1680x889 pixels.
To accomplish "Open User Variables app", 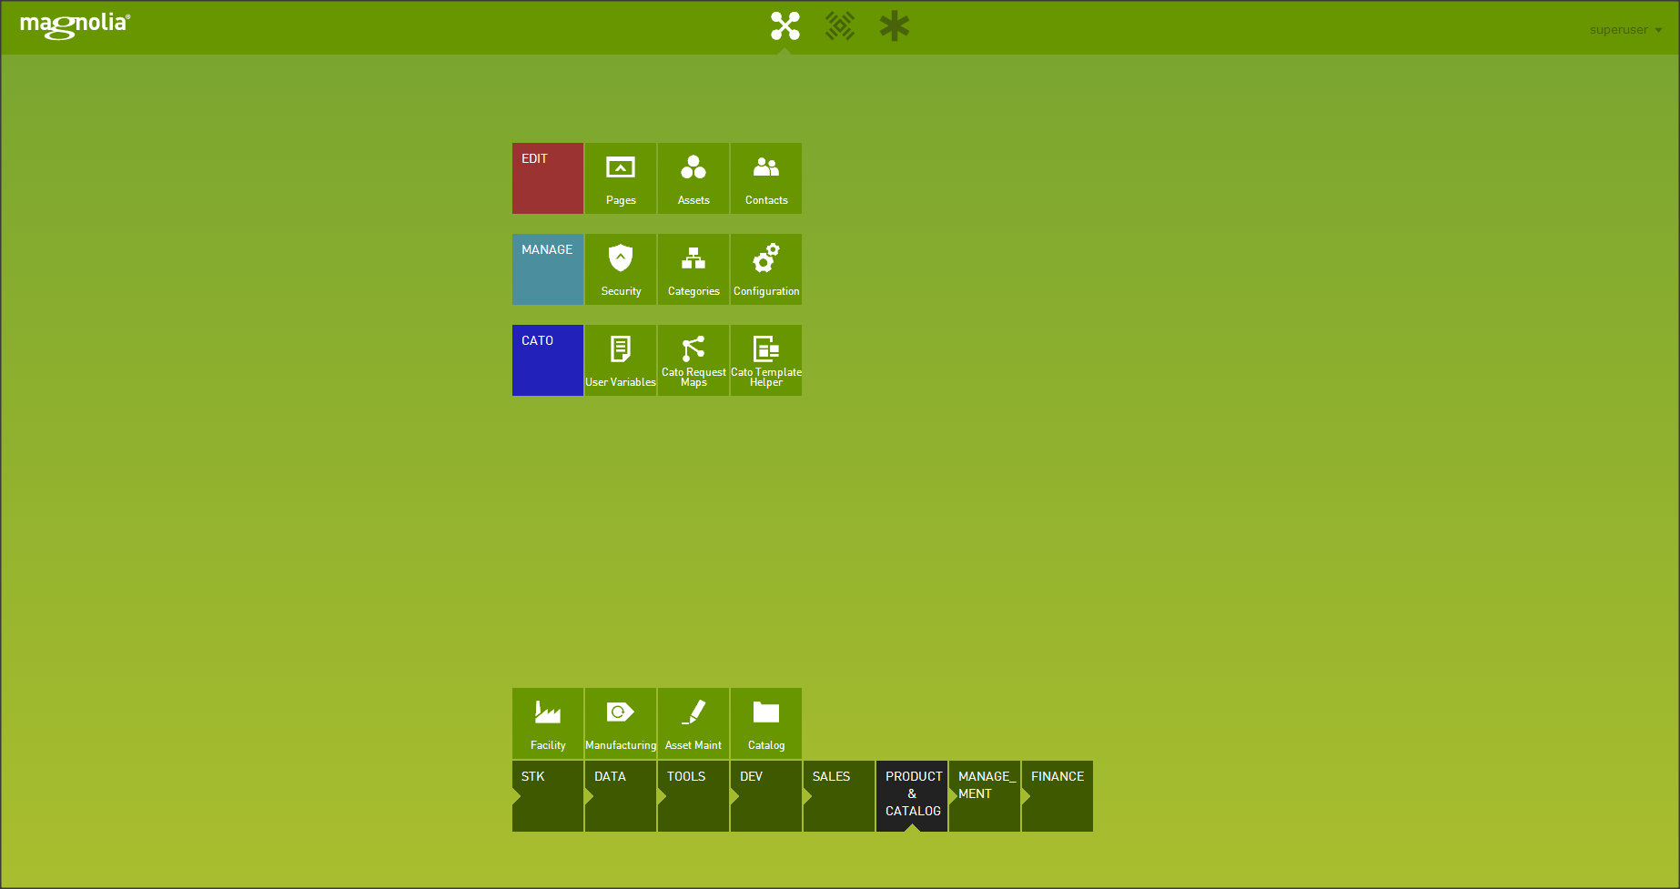I will [620, 360].
